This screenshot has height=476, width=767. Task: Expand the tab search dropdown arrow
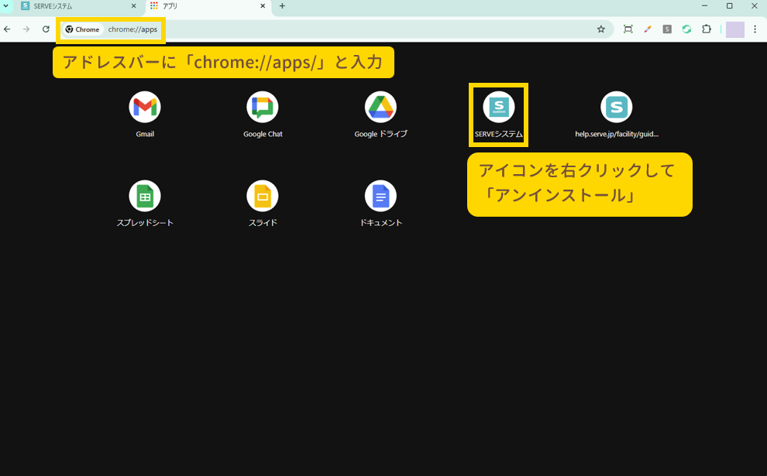pos(7,6)
